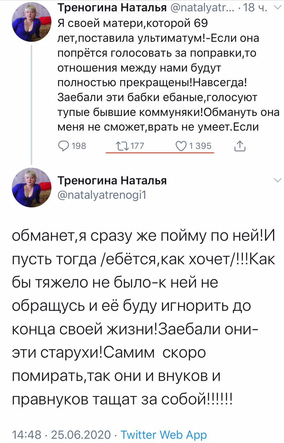Screen dimensions: 284x443
Task: Click the author name above @natalyatrenogi1
Action: [112, 180]
